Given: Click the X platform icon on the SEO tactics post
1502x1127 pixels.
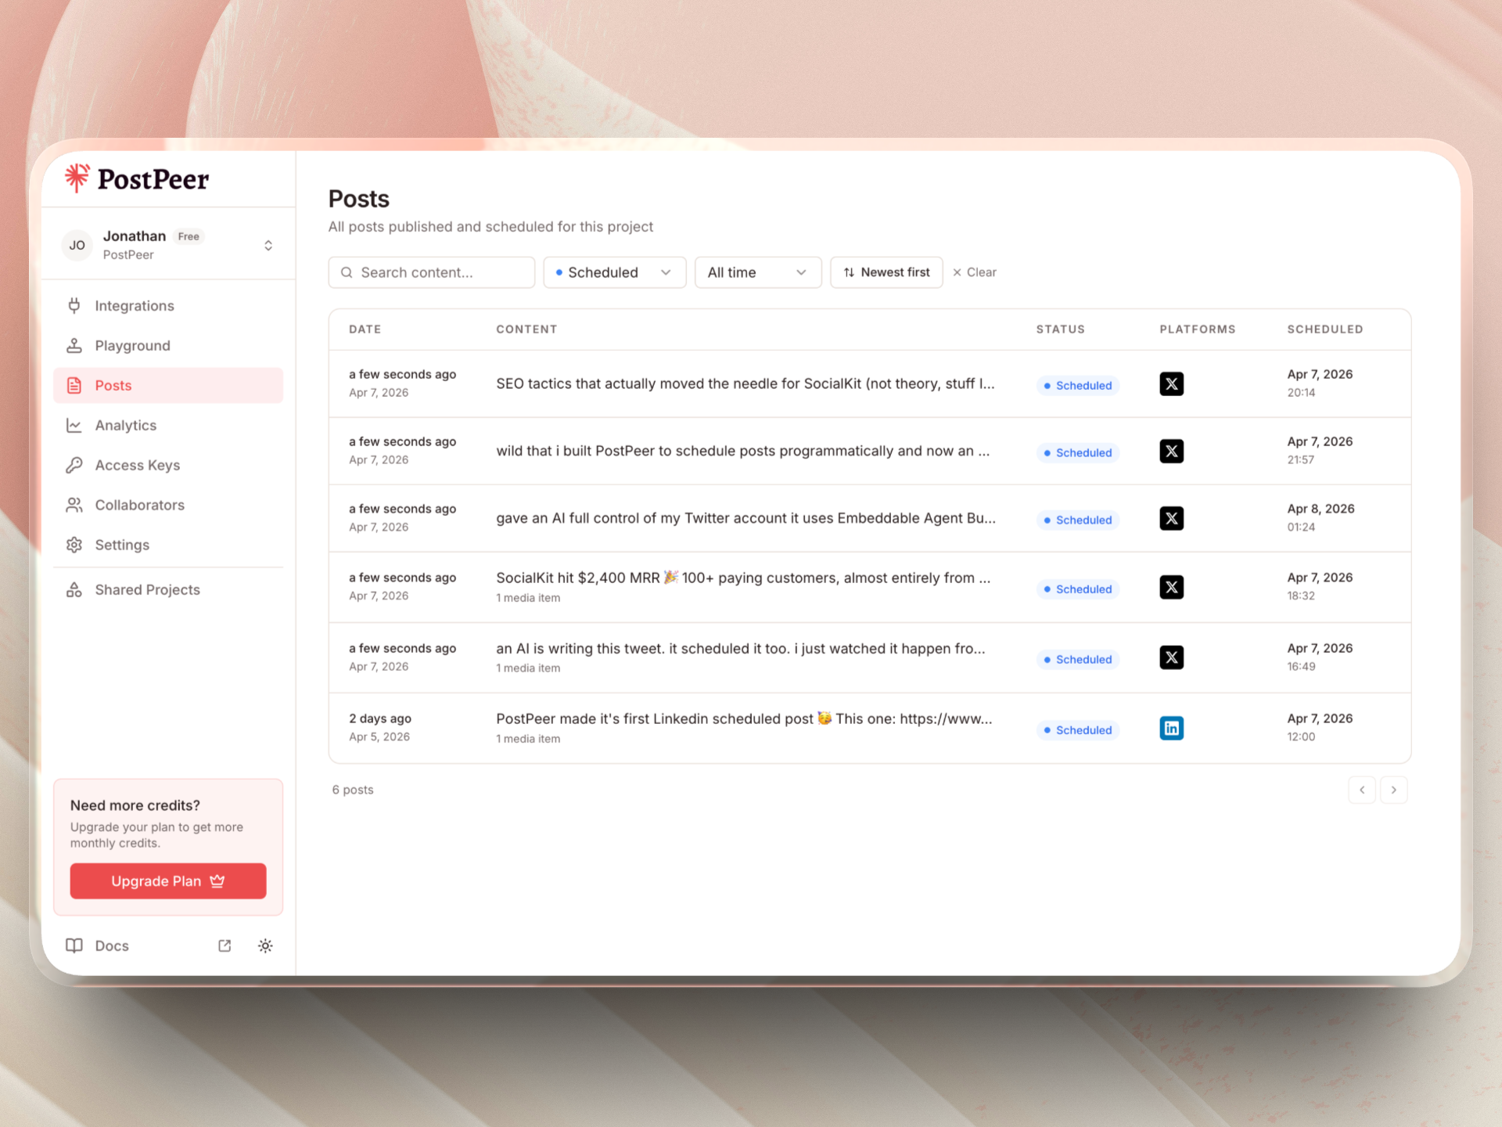Looking at the screenshot, I should tap(1171, 383).
